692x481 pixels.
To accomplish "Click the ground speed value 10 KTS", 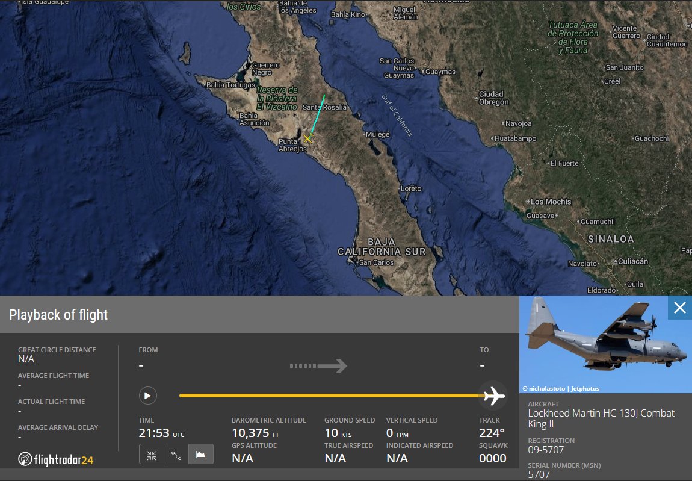I will click(x=338, y=433).
